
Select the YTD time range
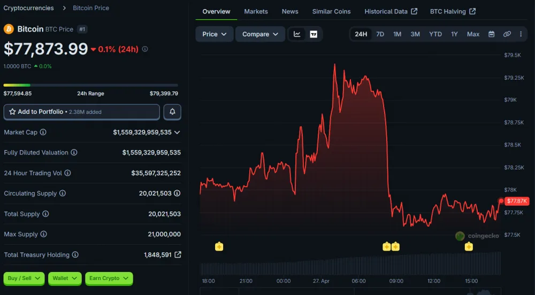435,34
